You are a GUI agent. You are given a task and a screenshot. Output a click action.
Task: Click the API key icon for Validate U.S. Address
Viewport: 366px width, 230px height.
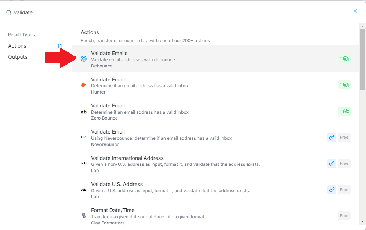(332, 190)
